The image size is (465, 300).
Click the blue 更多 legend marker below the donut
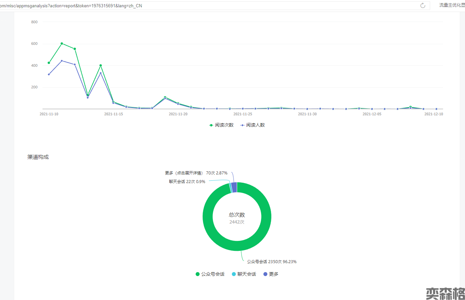click(265, 274)
